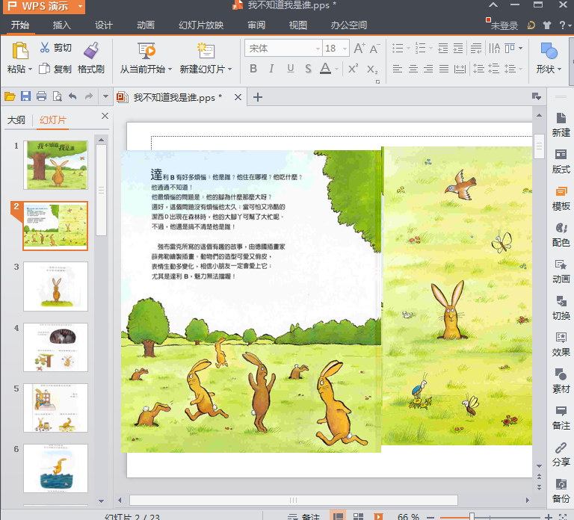
Task: Toggle bold formatting
Action: [x=253, y=69]
